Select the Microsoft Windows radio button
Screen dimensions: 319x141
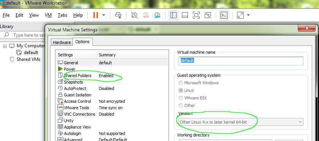180,83
